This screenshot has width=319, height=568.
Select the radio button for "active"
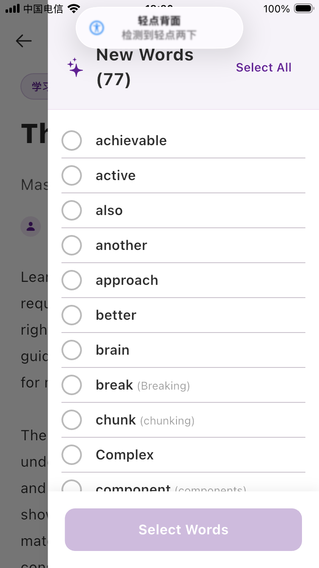71,175
